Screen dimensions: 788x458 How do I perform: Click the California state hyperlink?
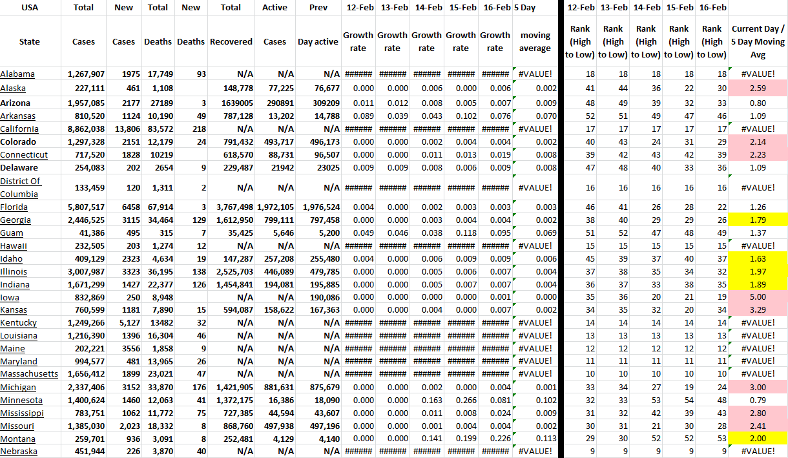(x=20, y=129)
